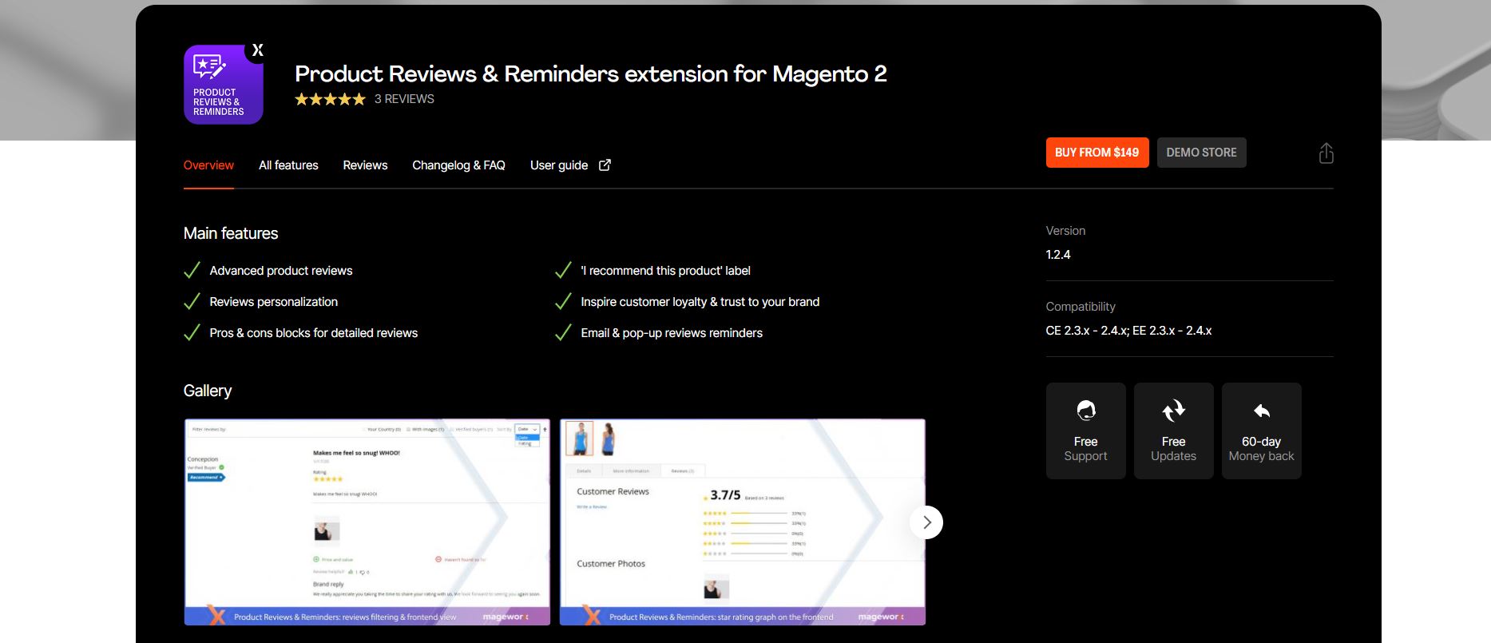The image size is (1491, 643).
Task: Click checkmark beside Pros & cons blocks
Action: click(x=192, y=332)
